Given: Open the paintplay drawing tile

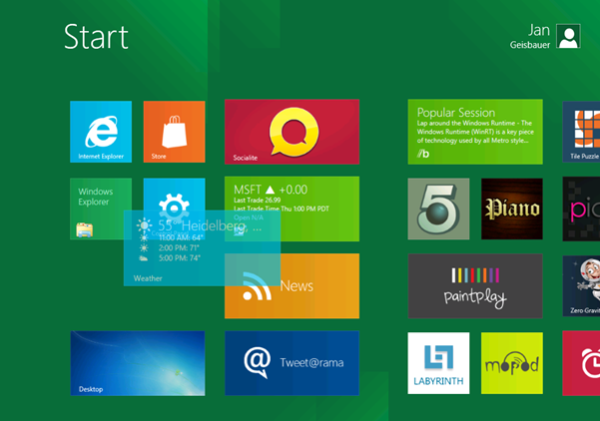Looking at the screenshot, I should click(x=475, y=286).
